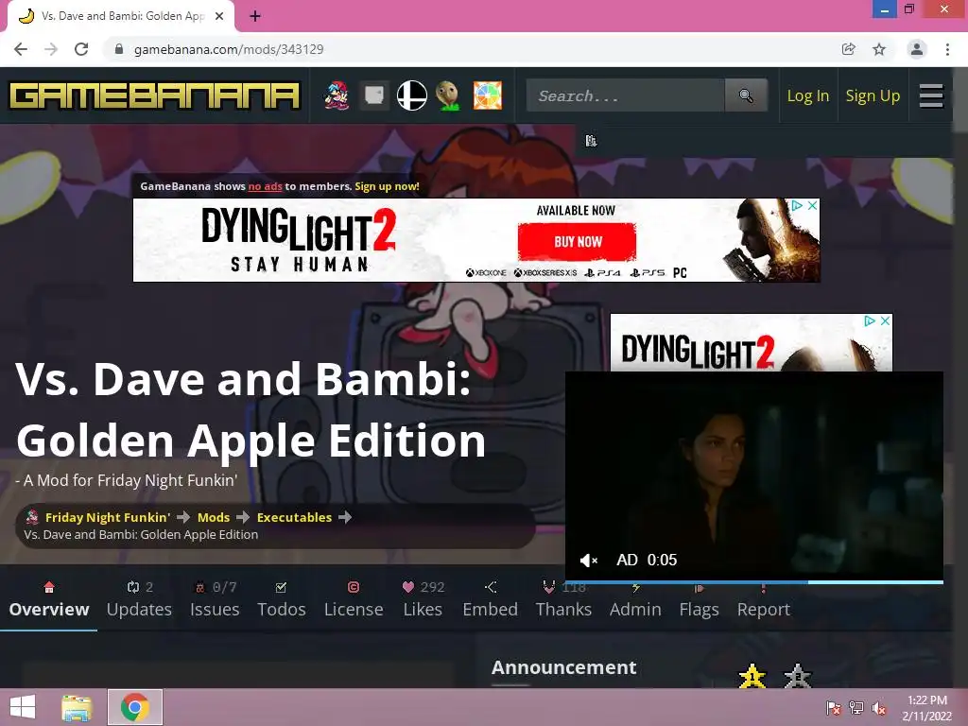Open Chrome profile icon

click(x=917, y=49)
